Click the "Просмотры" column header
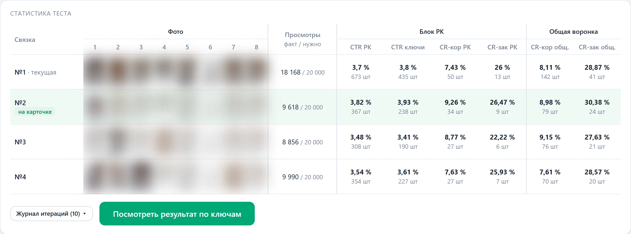 coord(303,35)
